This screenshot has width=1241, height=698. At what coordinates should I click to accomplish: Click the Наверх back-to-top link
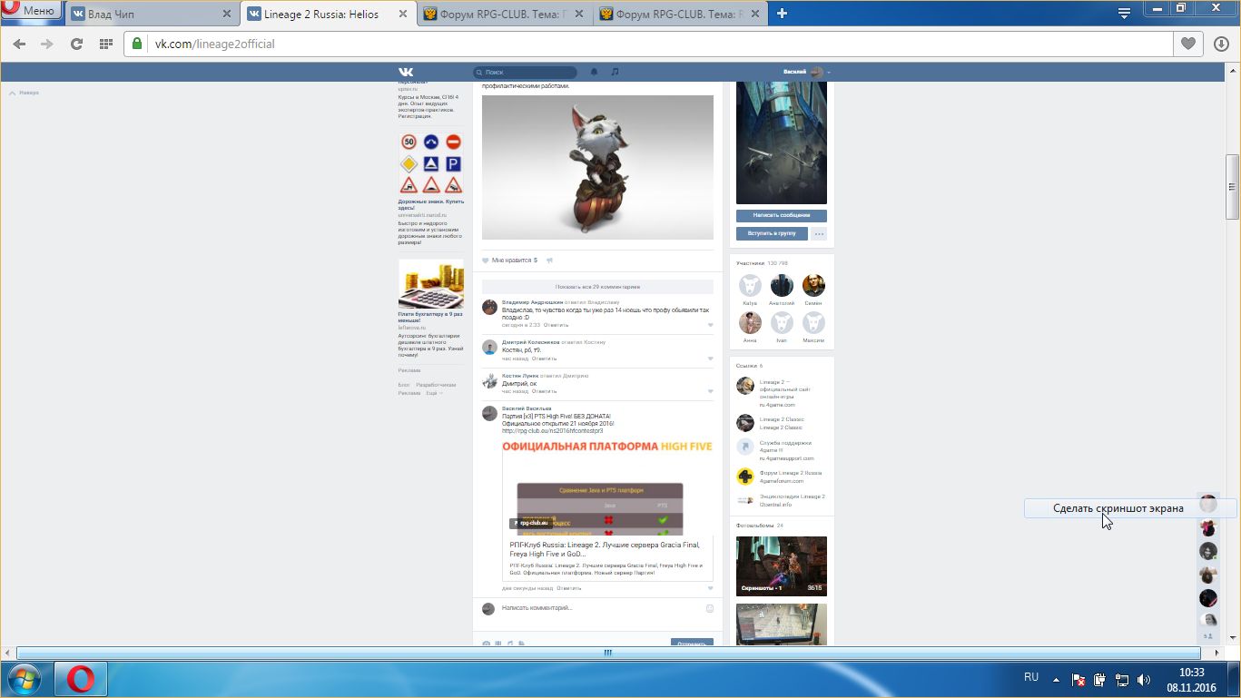(x=25, y=93)
